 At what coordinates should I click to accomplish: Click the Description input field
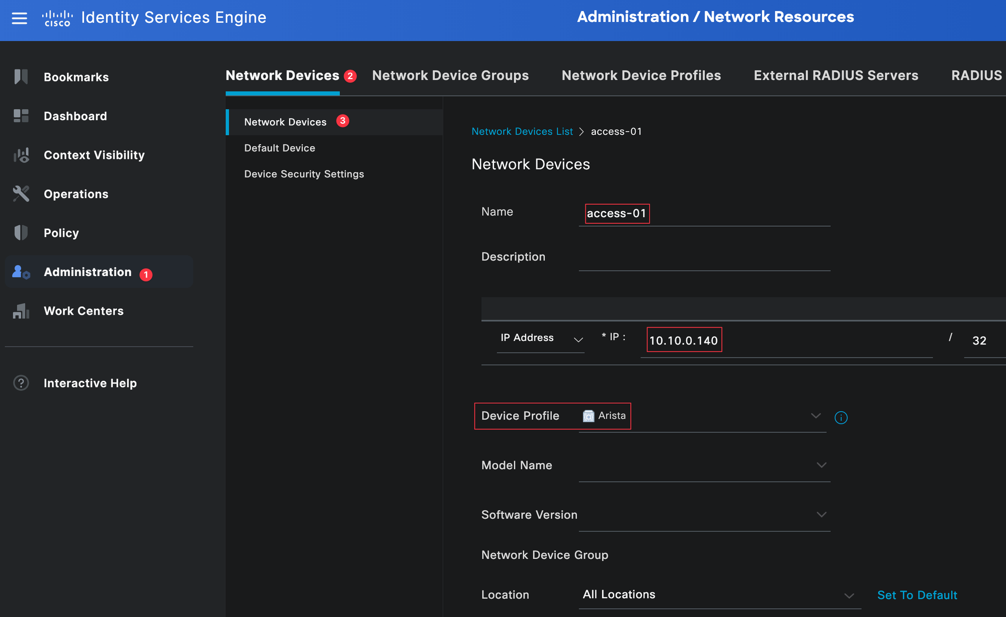pos(704,258)
